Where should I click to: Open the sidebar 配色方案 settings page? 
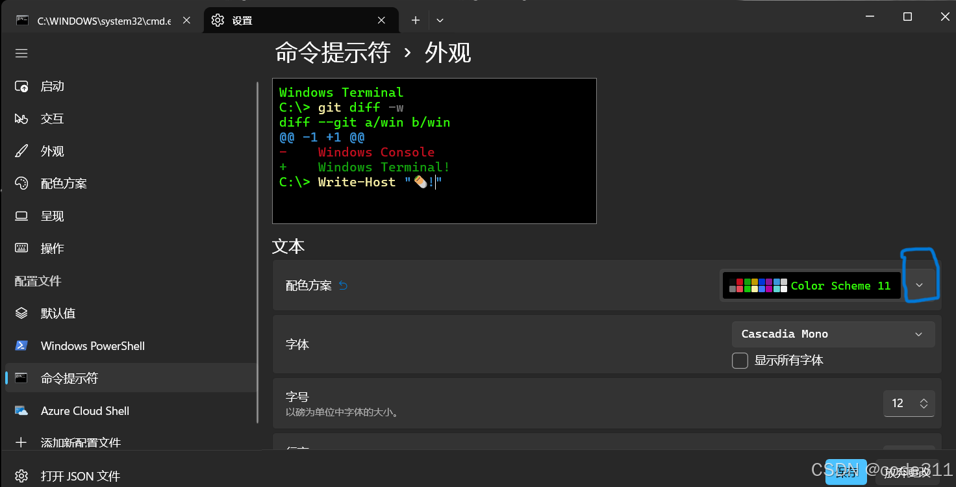(130, 184)
